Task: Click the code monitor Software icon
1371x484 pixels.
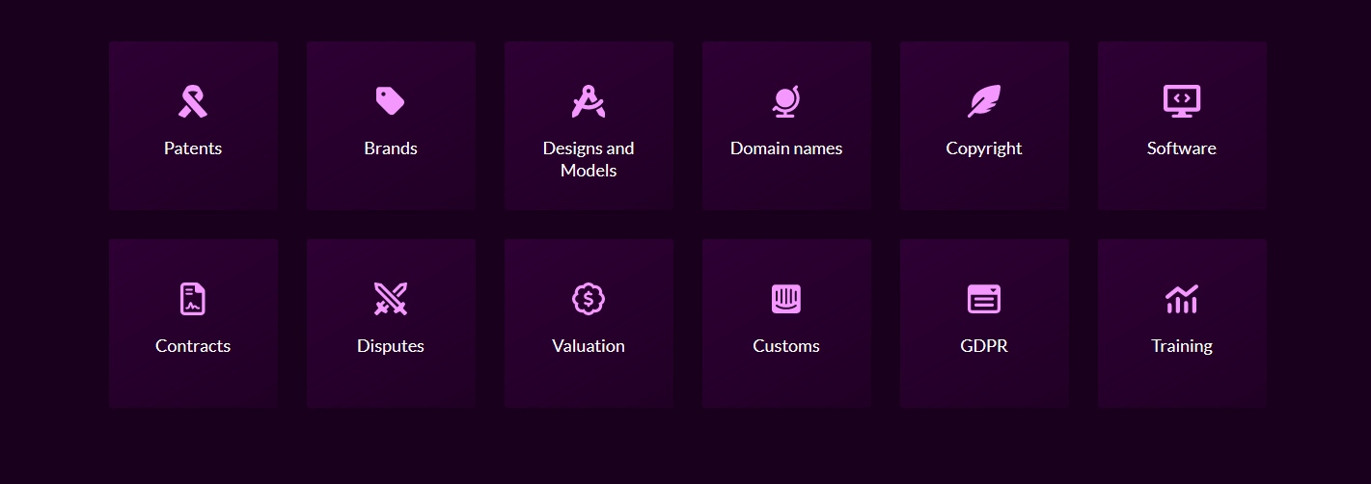Action: [x=1182, y=101]
